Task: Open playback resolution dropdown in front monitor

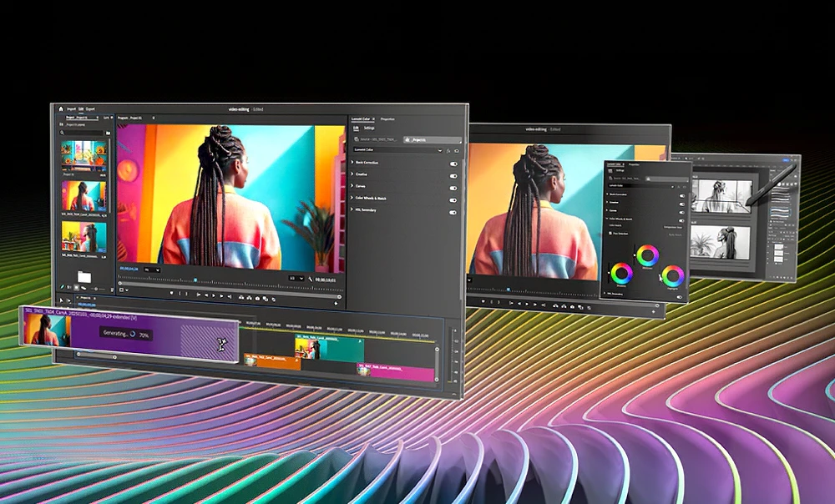Action: (x=296, y=279)
